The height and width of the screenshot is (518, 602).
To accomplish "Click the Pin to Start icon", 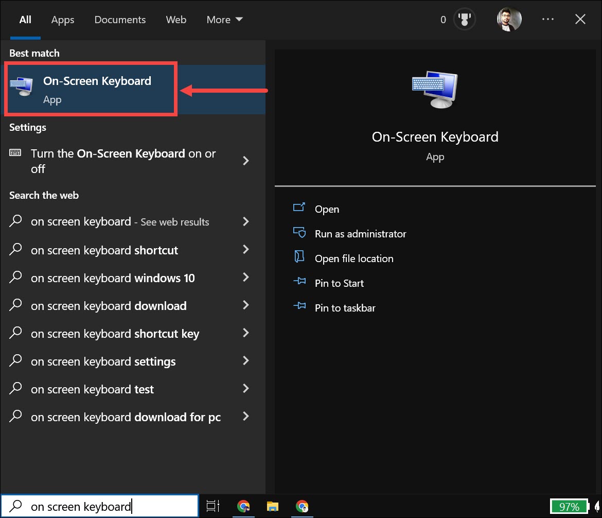I will coord(299,282).
